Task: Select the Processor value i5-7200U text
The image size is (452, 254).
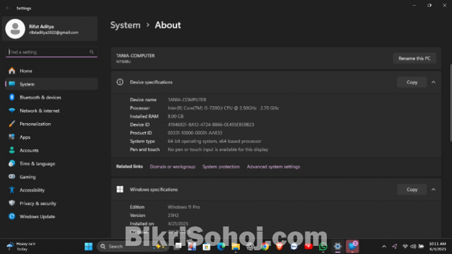Action: (223, 108)
